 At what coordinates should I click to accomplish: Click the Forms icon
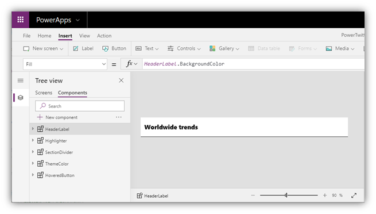point(292,49)
